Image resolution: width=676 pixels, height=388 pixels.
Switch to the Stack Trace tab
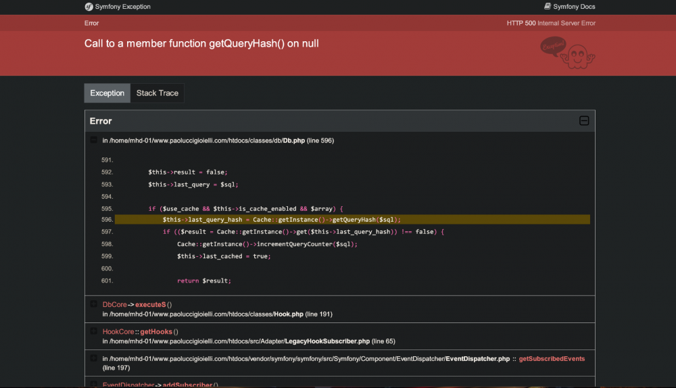(158, 93)
